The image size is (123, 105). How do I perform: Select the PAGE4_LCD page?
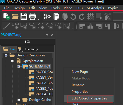click(44, 94)
